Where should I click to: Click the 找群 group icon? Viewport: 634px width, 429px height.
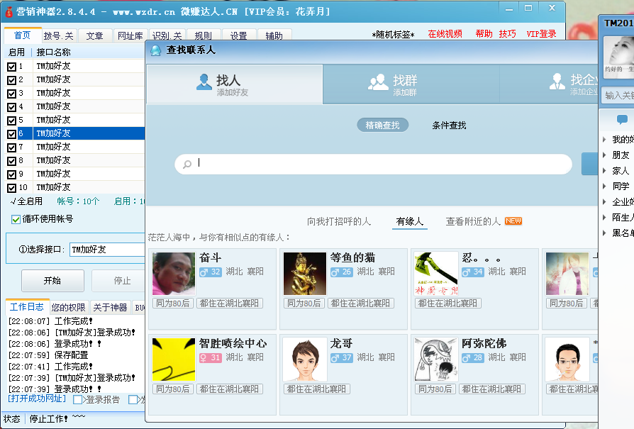[378, 82]
